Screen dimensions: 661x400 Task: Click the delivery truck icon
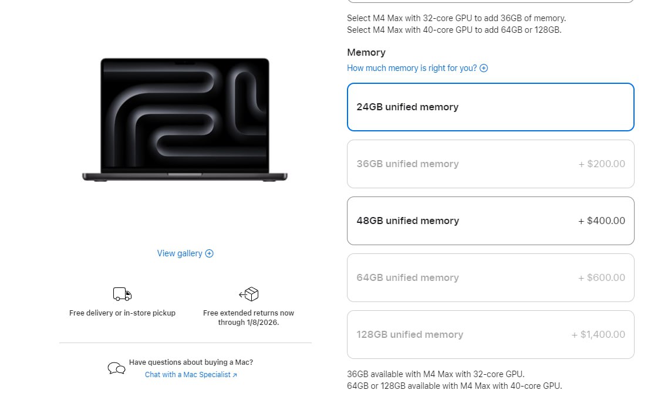click(x=122, y=294)
